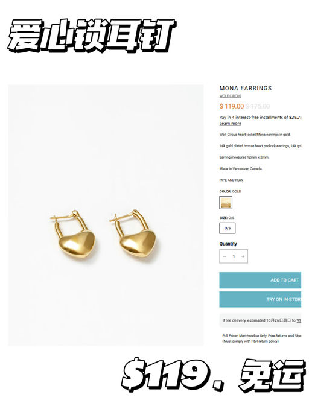309x412 pixels.
Task: Click the $119 免运 caption text
Action: (x=214, y=375)
